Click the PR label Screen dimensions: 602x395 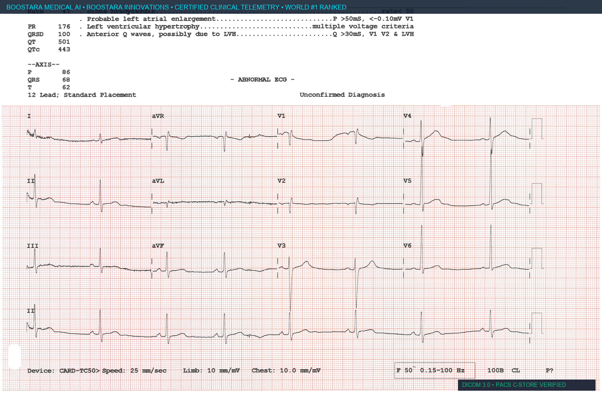tap(32, 27)
